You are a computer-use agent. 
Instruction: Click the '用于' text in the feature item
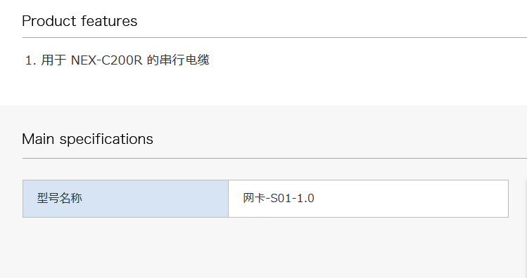53,60
